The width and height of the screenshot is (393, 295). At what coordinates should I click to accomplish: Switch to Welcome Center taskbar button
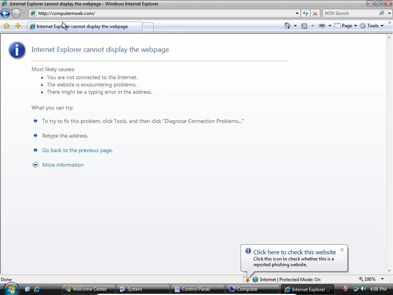pos(88,289)
